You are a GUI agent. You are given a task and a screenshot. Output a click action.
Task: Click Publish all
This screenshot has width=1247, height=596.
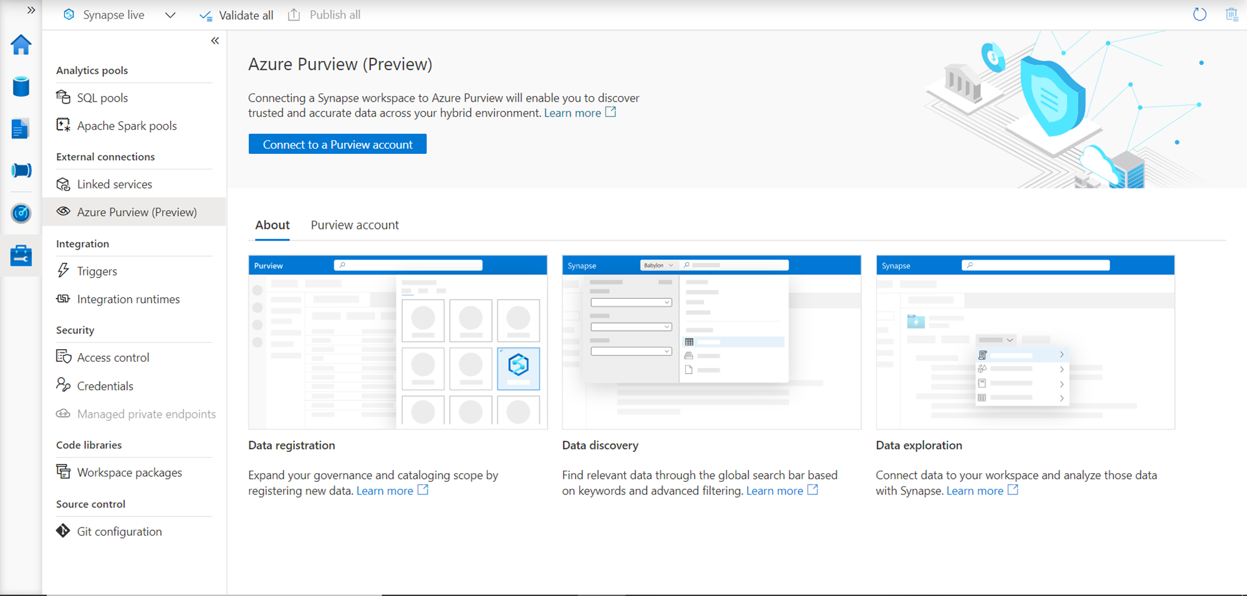pos(324,14)
